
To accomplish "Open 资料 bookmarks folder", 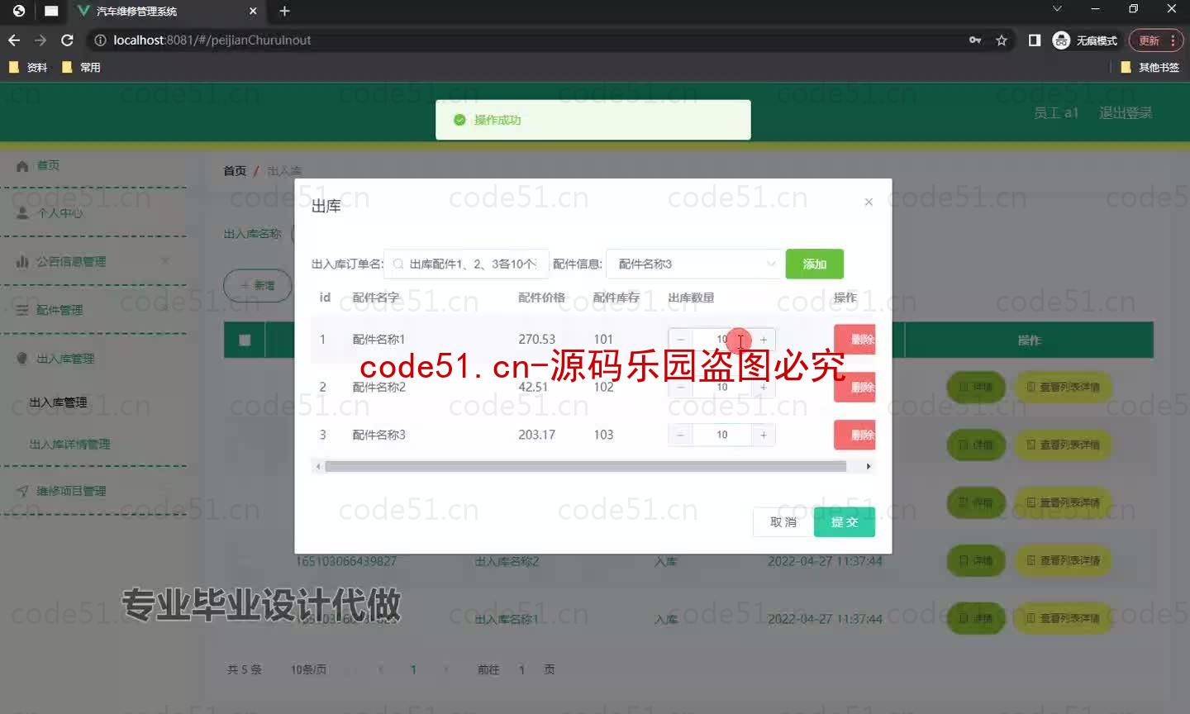I will coord(28,67).
